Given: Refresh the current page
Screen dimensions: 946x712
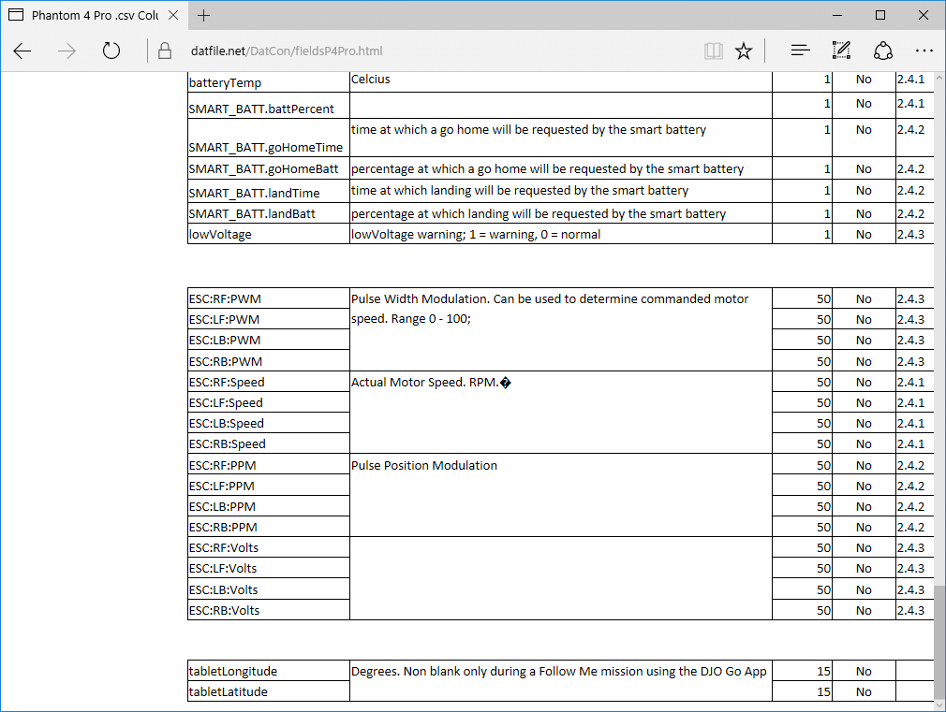Looking at the screenshot, I should (x=111, y=51).
